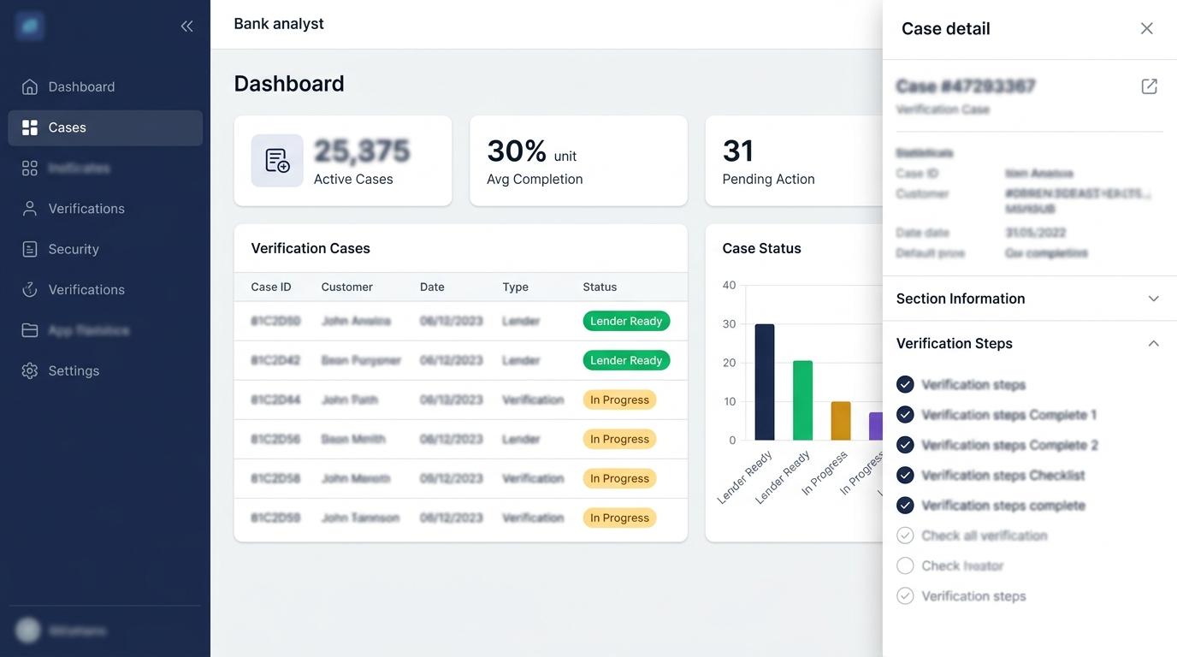This screenshot has height=657, width=1177.
Task: Sort by the Customer column header
Action: (347, 287)
